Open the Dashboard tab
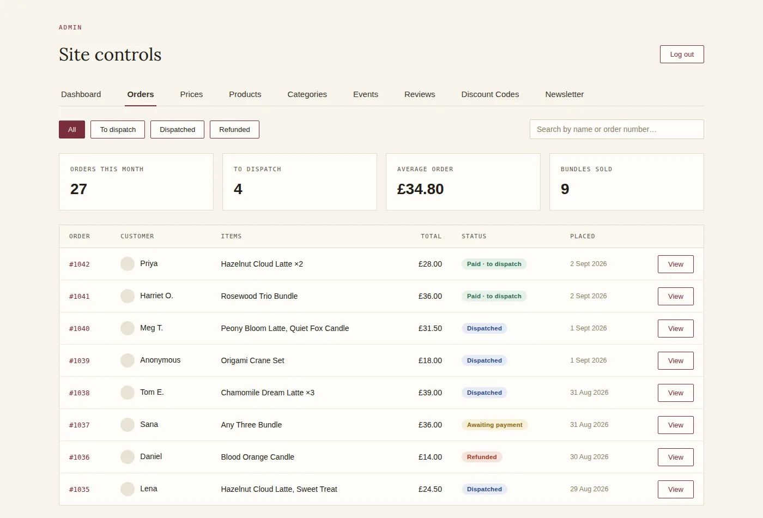This screenshot has height=518, width=763. (81, 94)
